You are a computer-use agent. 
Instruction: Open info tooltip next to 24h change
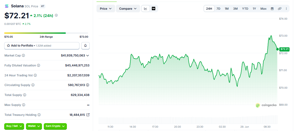(x=56, y=15)
